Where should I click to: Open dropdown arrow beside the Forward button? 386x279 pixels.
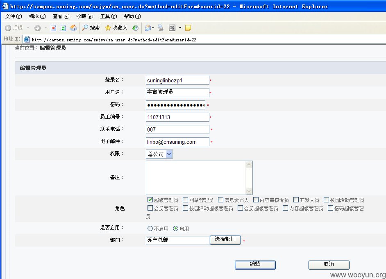coord(45,28)
